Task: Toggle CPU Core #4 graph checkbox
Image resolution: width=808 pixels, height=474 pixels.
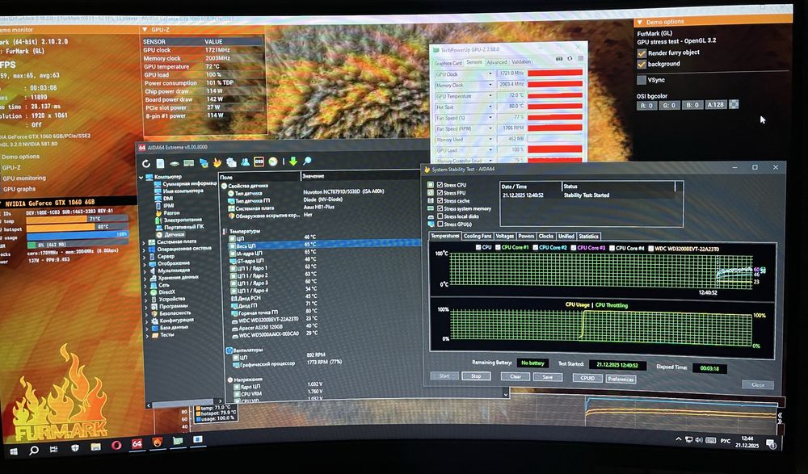Action: pyautogui.click(x=612, y=248)
